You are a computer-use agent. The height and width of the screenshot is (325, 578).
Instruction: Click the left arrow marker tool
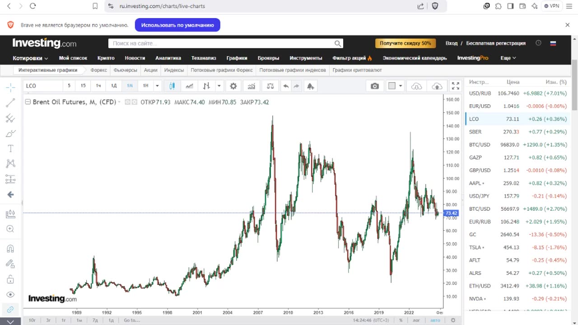tap(10, 195)
